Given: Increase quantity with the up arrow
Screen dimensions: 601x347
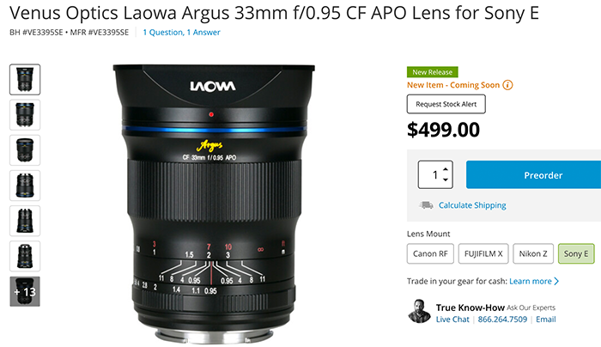Looking at the screenshot, I should tap(446, 169).
